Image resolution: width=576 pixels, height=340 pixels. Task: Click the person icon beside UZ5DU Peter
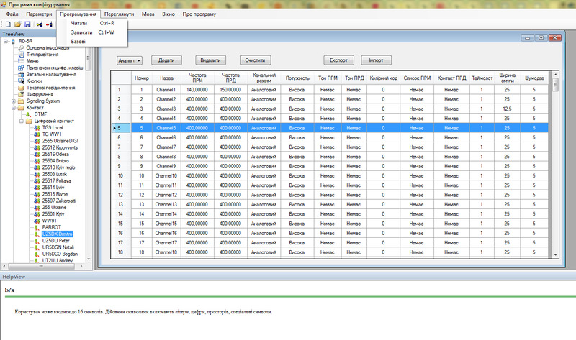click(x=37, y=241)
